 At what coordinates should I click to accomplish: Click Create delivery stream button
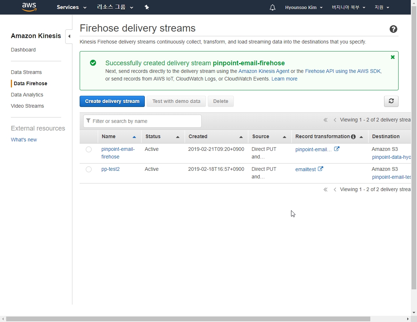[112, 101]
